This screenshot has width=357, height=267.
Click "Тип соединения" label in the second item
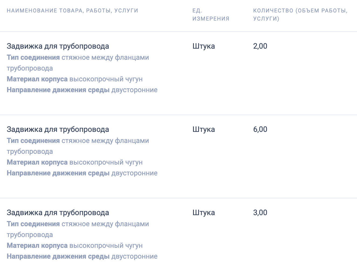(33, 141)
